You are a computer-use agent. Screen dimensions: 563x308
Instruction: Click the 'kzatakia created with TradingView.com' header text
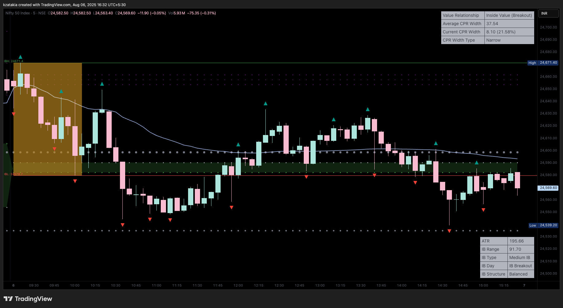pos(37,5)
